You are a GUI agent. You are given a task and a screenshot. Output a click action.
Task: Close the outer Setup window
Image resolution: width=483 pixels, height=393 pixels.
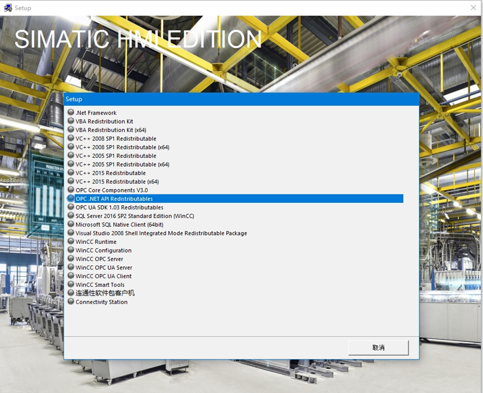tap(473, 8)
